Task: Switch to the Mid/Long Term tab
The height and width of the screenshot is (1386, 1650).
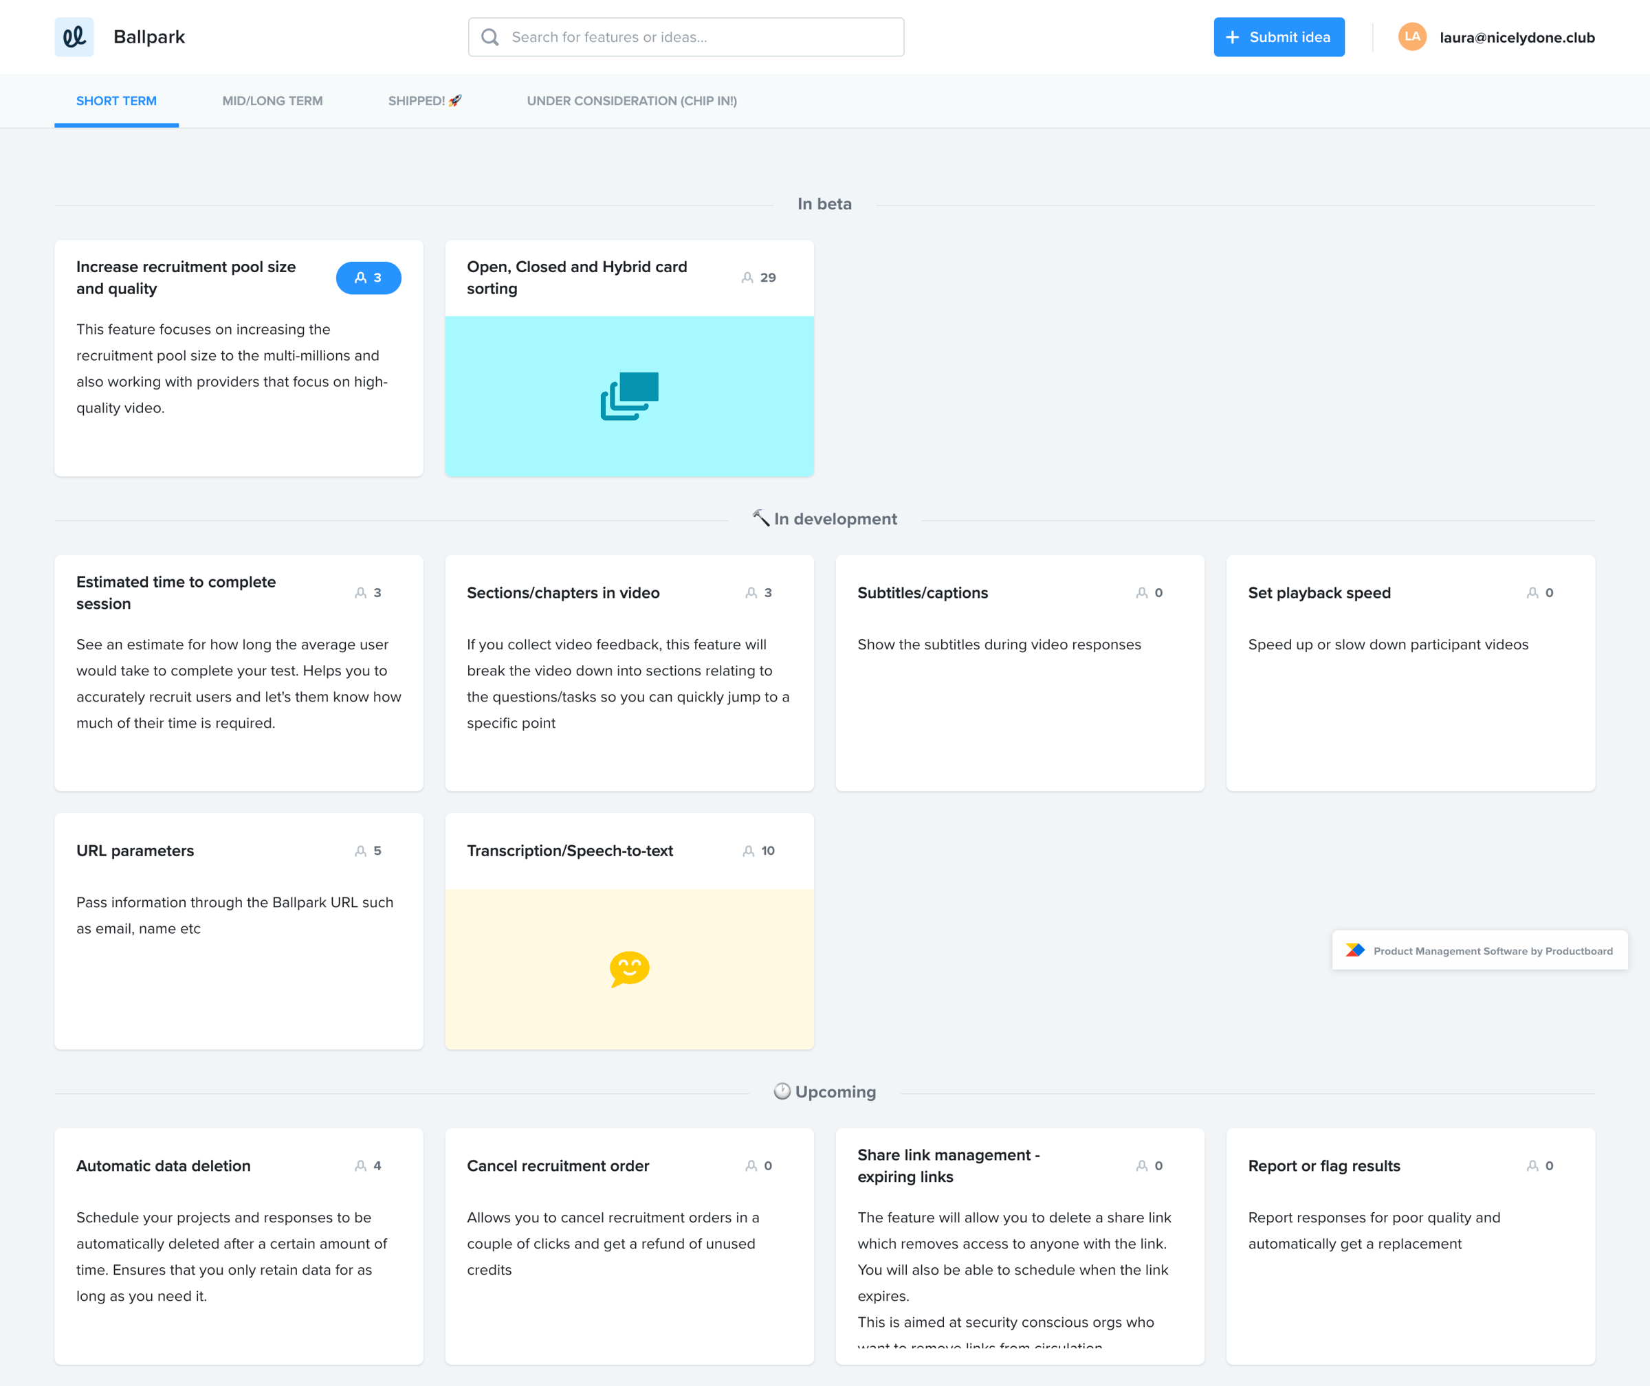Action: pos(272,100)
